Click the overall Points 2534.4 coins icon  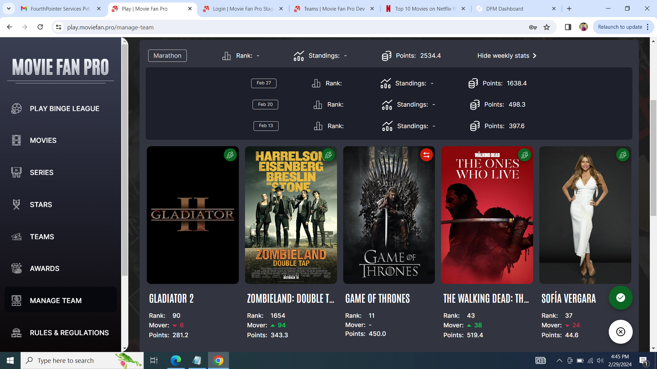pos(386,56)
